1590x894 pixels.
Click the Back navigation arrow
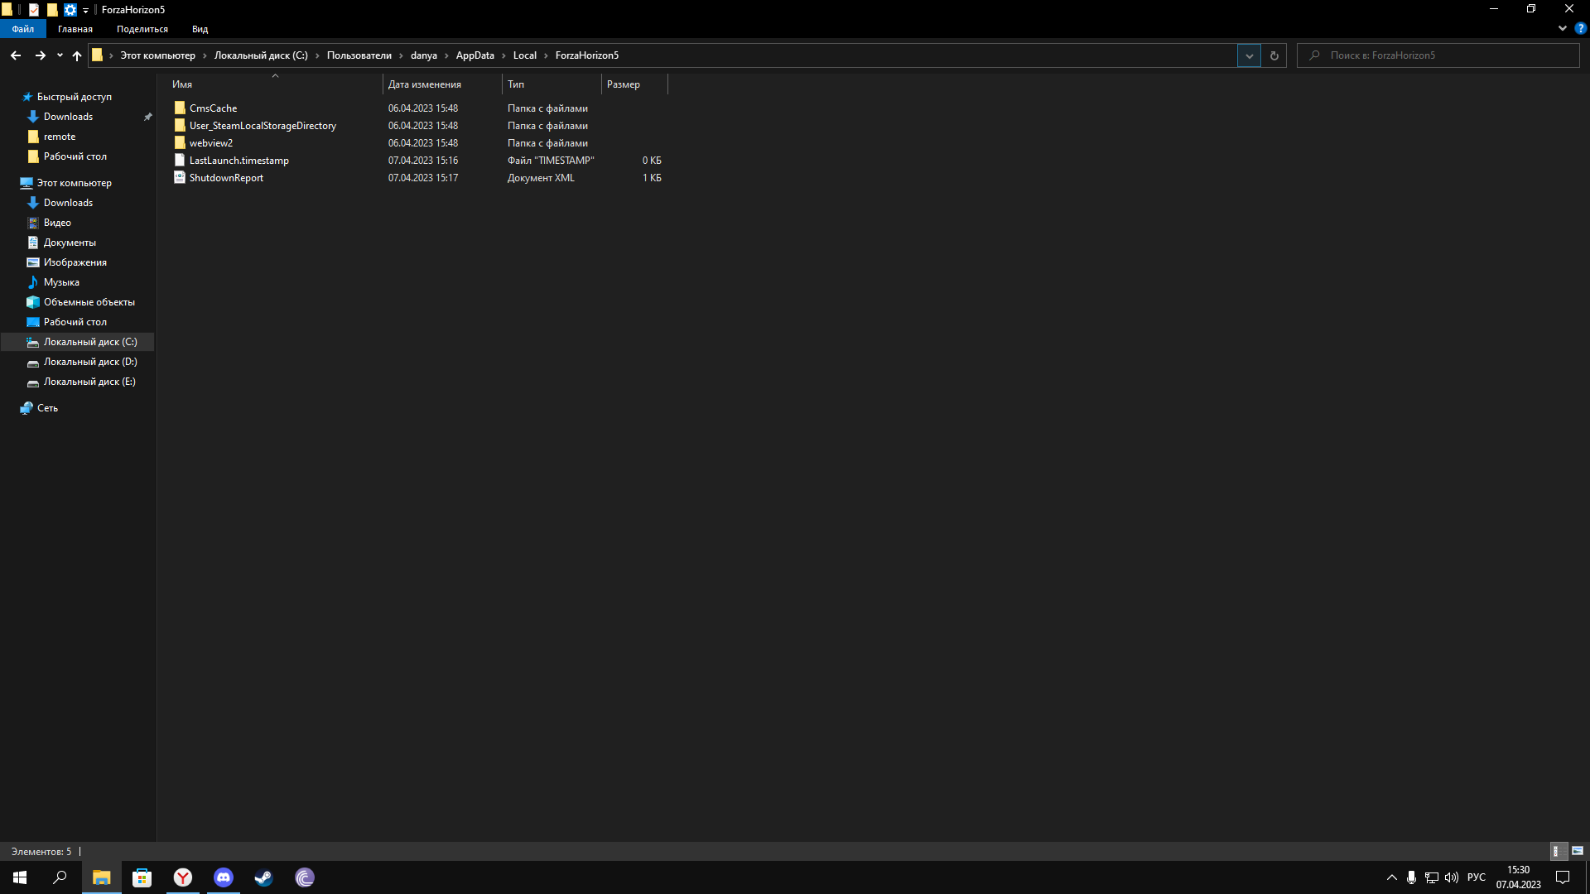(16, 55)
